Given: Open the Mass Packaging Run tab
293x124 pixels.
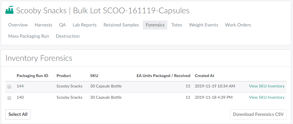Looking at the screenshot, I should [x=29, y=36].
